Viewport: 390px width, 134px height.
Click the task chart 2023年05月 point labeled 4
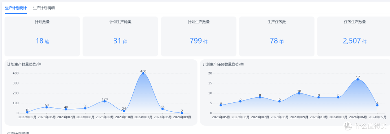(x=221, y=105)
